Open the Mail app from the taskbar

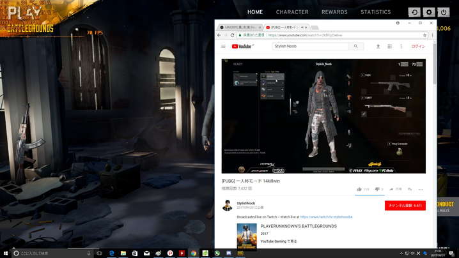[x=146, y=253]
